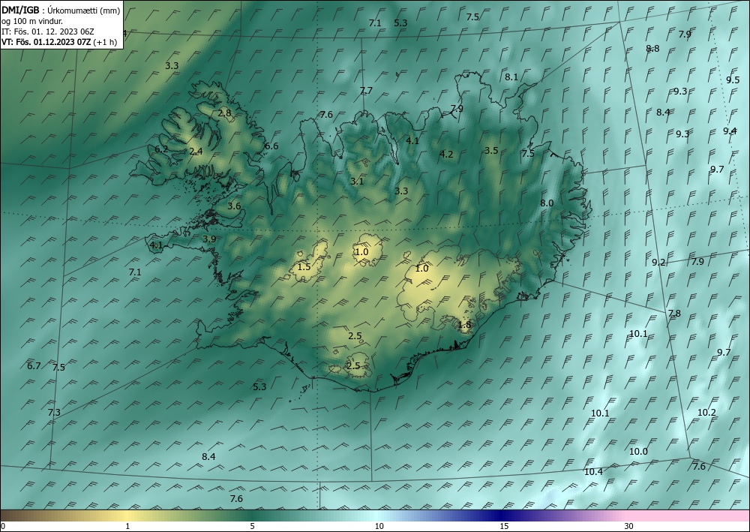Click the colour scale tick label 15
The height and width of the screenshot is (532, 750).
[504, 526]
